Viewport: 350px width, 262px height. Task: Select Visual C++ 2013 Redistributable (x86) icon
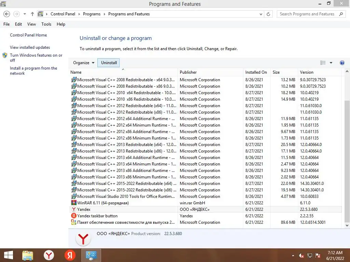coord(74,151)
